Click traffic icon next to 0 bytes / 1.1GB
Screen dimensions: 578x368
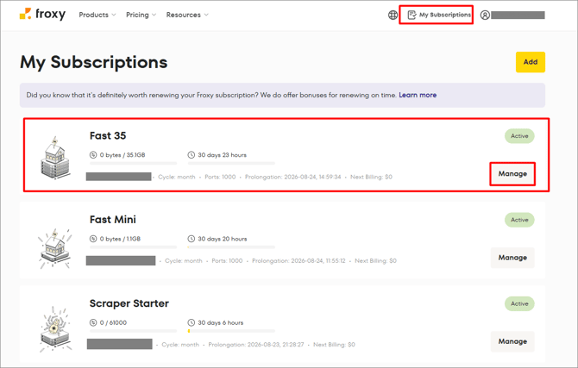point(93,239)
